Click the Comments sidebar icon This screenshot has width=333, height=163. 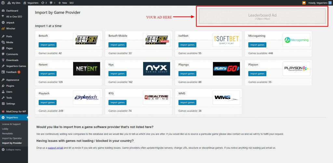[x=3, y=54]
